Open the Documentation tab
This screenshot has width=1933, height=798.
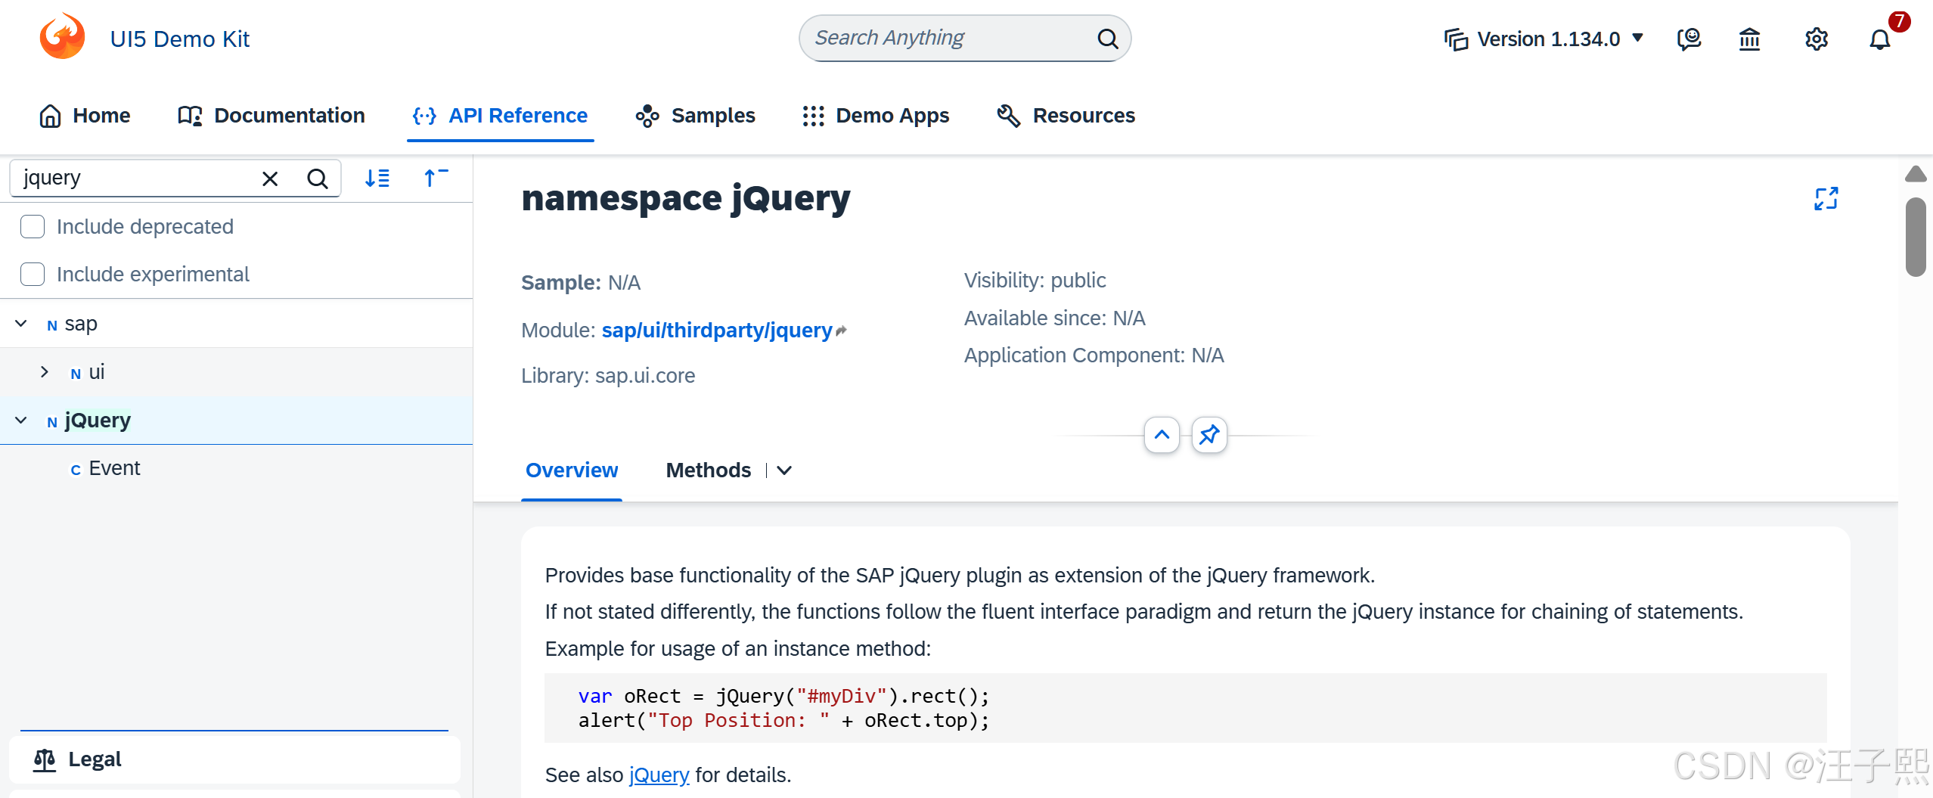pyautogui.click(x=271, y=116)
